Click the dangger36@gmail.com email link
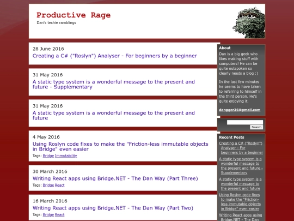Screen dimensions: 294x221 tap(240, 110)
